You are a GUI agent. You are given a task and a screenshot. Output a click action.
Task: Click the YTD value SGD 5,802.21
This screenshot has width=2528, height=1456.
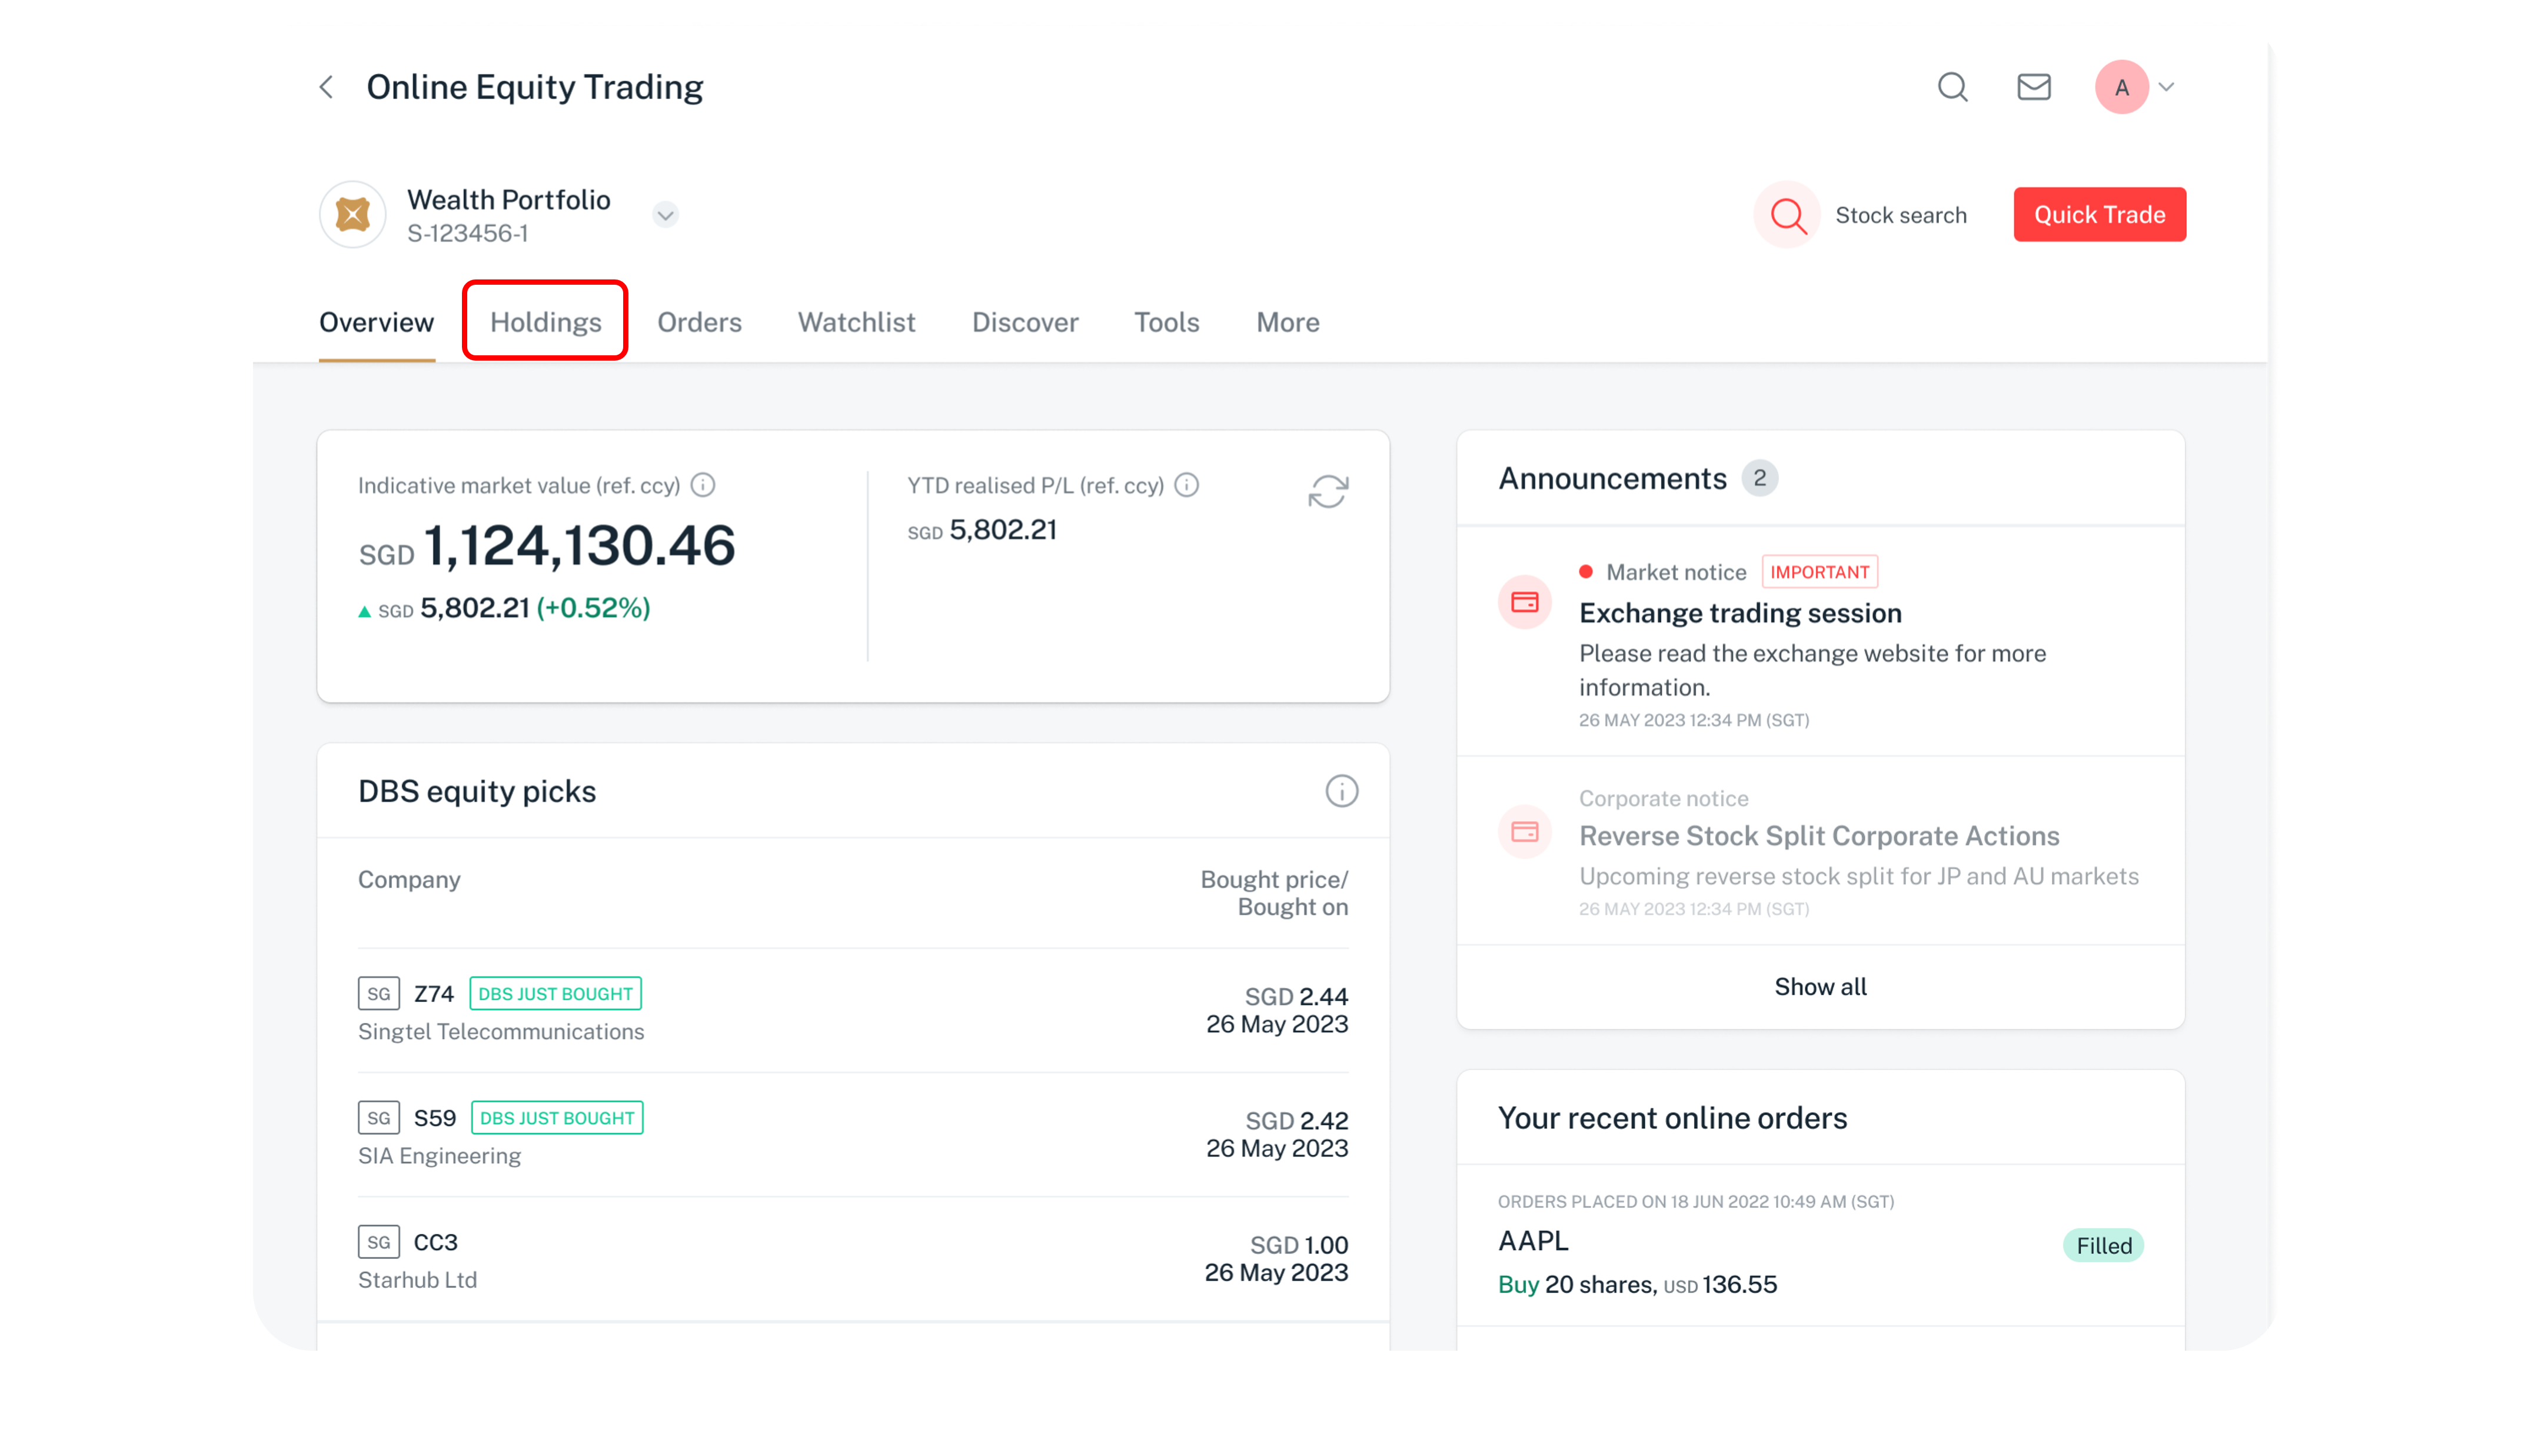[x=982, y=530]
